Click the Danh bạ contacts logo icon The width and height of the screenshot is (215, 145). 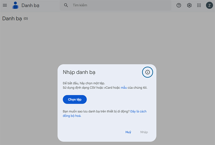point(15,5)
